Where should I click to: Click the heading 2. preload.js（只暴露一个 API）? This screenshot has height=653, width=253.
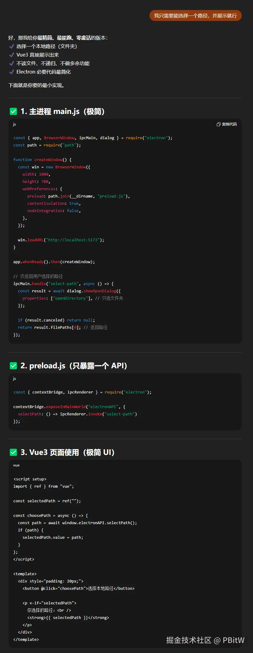tap(74, 366)
